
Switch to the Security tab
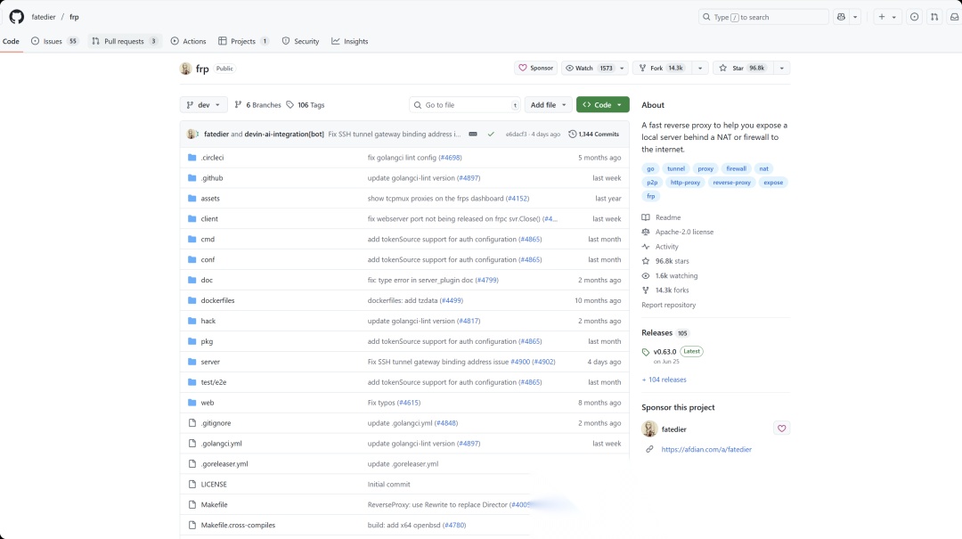pos(301,41)
